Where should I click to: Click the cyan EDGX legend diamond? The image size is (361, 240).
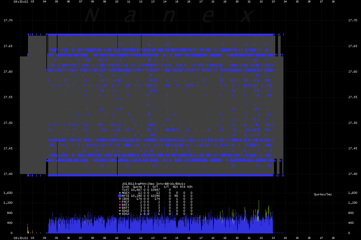[x=120, y=214]
